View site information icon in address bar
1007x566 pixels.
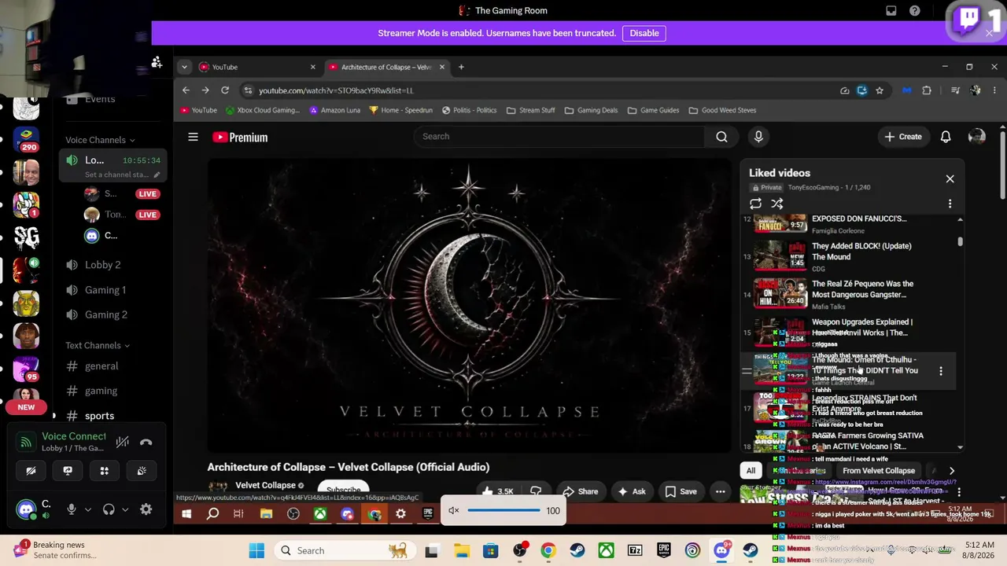click(248, 90)
